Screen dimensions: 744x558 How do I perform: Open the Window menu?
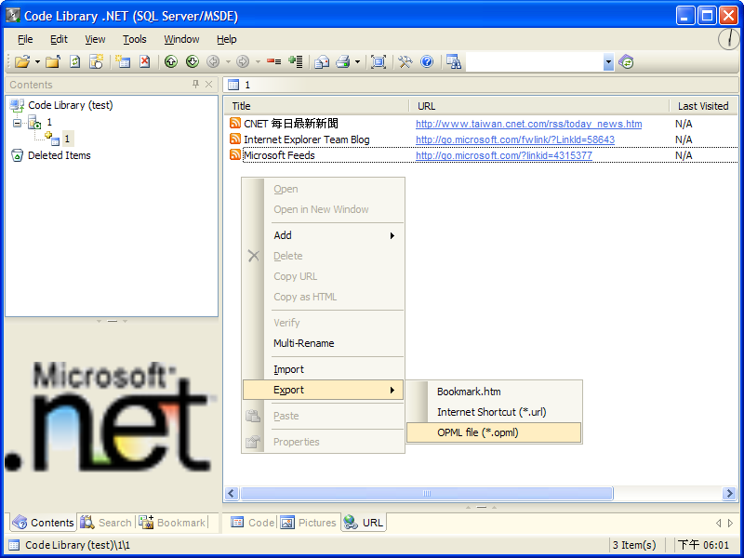[181, 39]
